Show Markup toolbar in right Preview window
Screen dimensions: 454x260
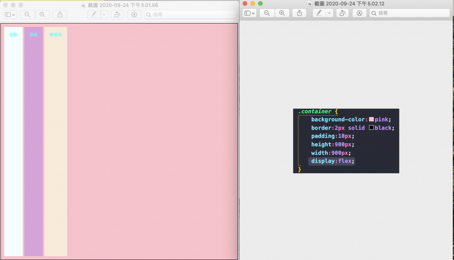(359, 13)
